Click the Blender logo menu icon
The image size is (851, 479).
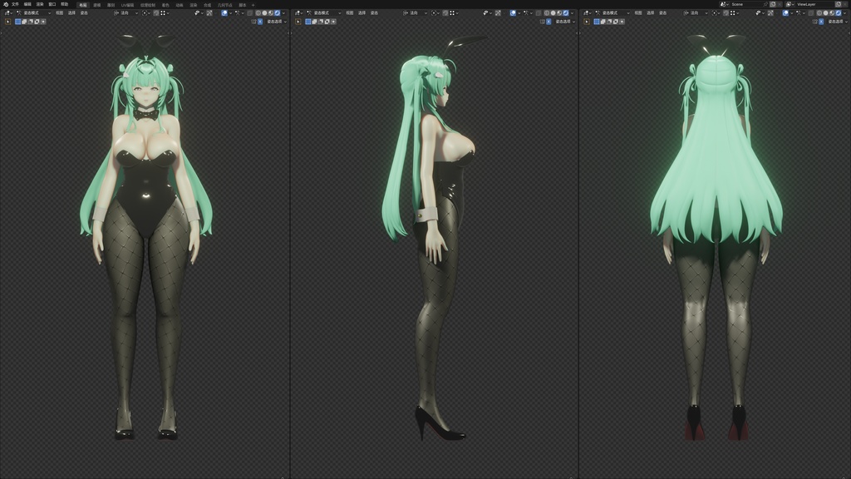point(7,5)
